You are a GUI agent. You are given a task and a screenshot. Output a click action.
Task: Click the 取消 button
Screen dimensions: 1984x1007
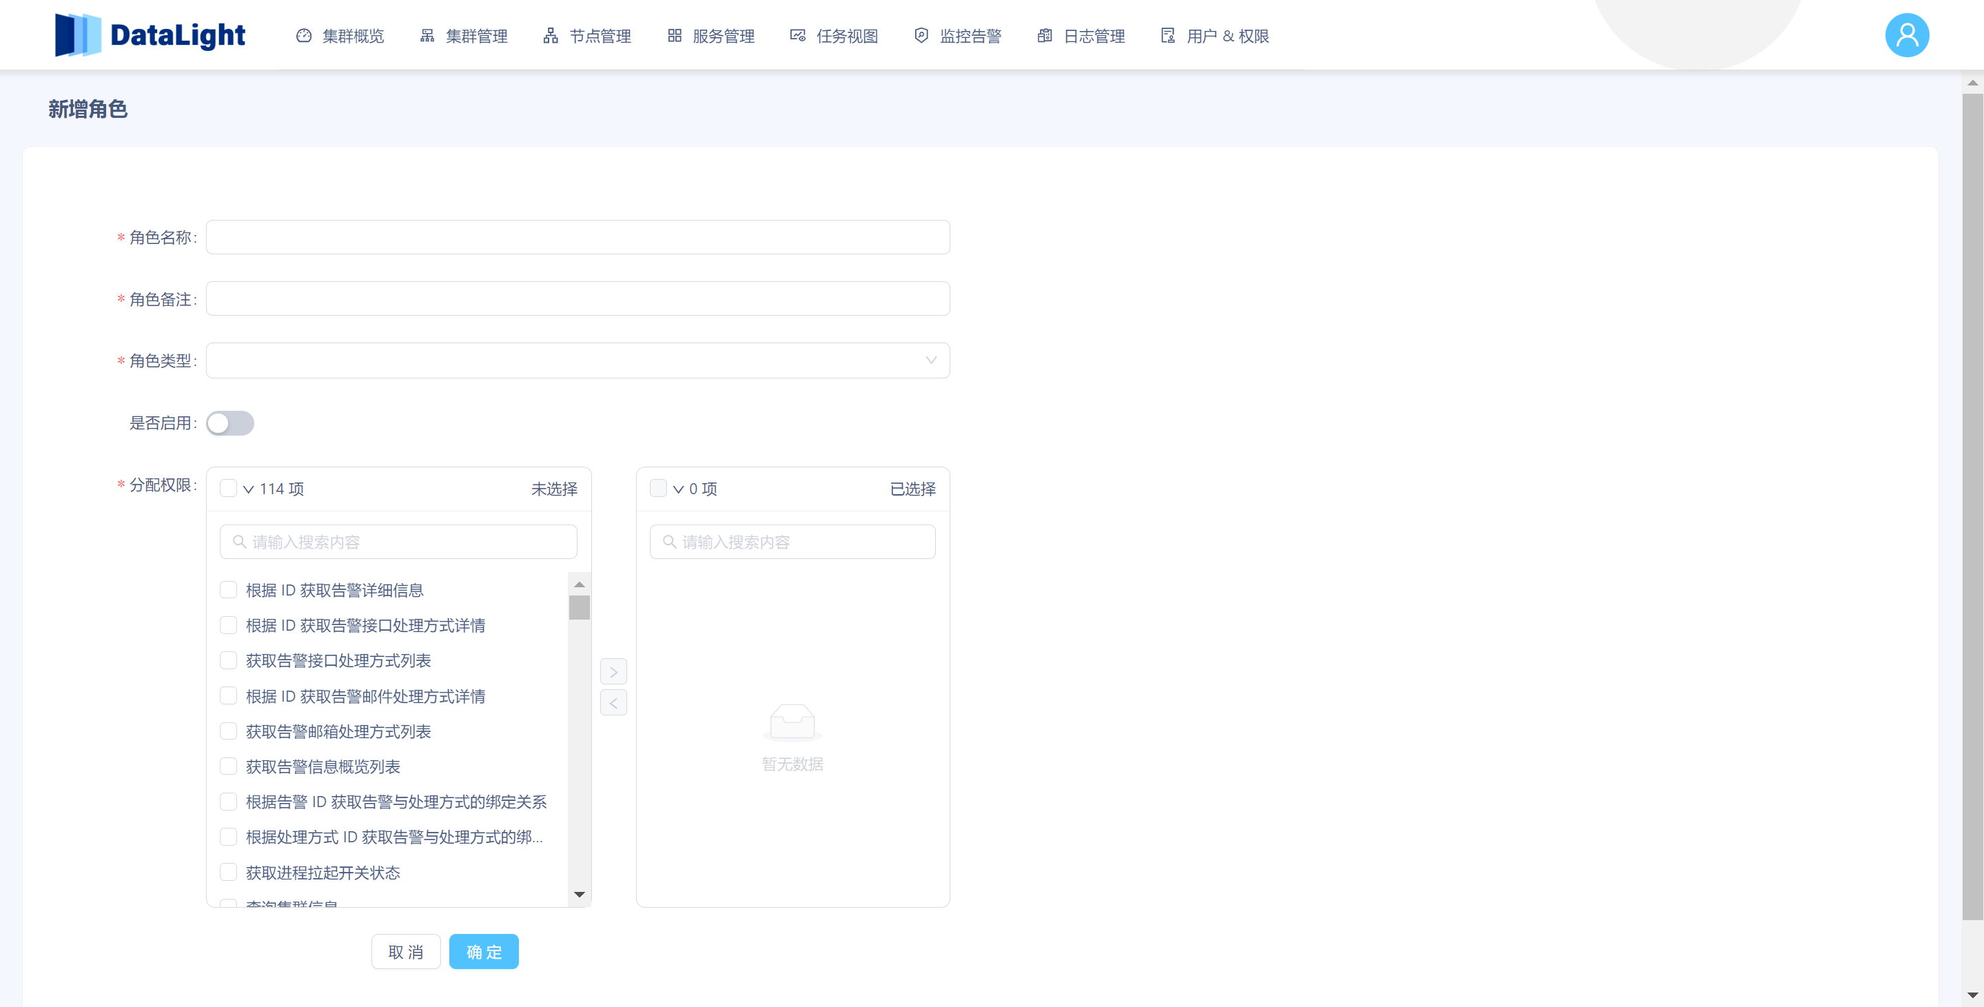pyautogui.click(x=406, y=953)
